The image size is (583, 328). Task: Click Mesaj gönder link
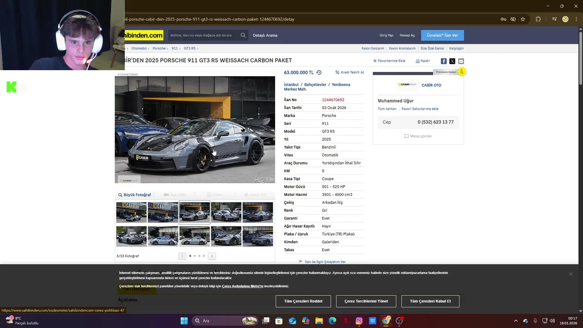[418, 136]
